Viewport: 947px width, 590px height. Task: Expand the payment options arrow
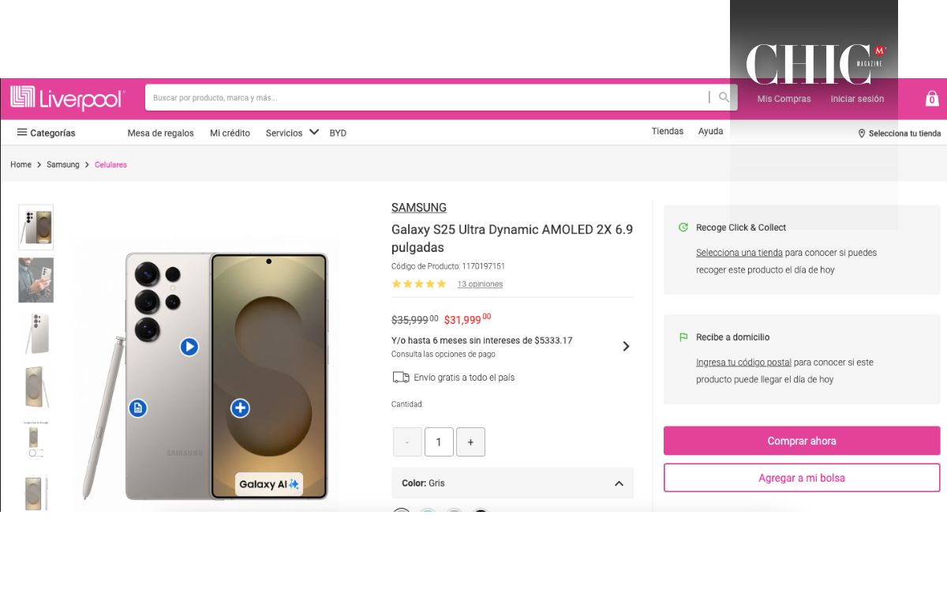pos(626,346)
